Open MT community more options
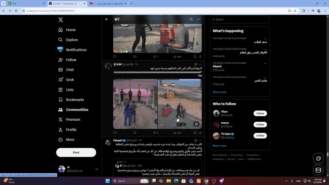329x185 pixels. [199, 19]
